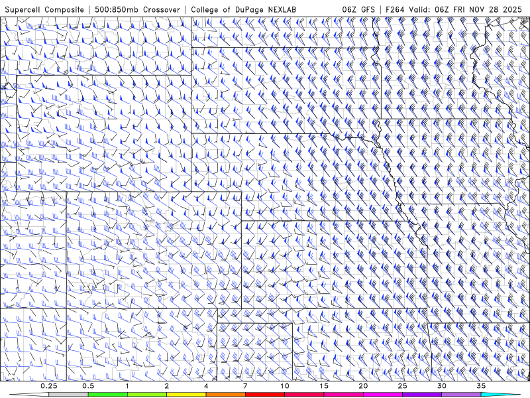Click the '35' legend value label

[481, 386]
